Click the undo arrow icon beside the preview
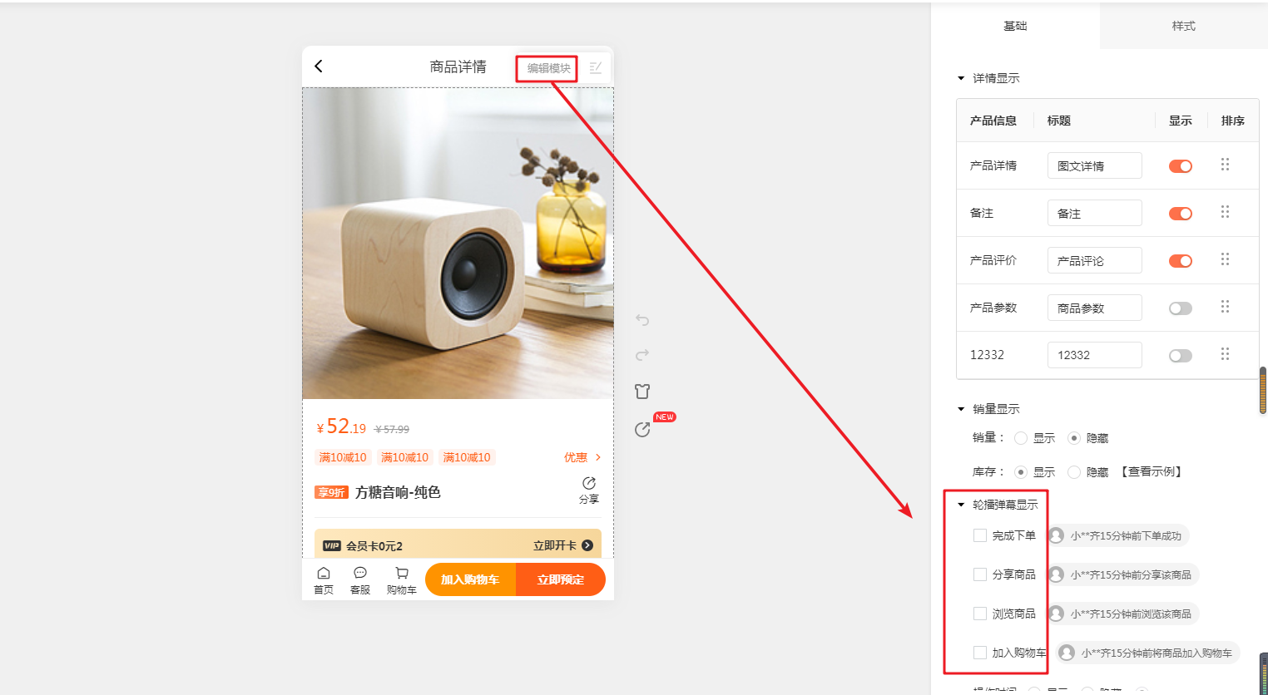This screenshot has height=695, width=1268. click(642, 320)
